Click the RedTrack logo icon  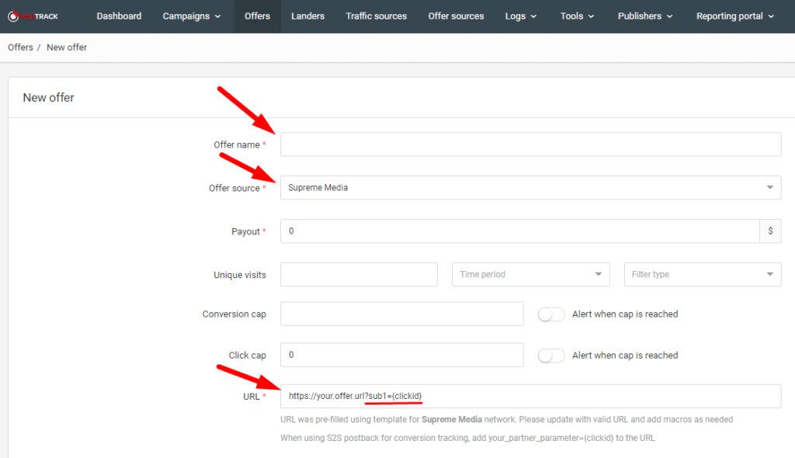click(x=13, y=16)
